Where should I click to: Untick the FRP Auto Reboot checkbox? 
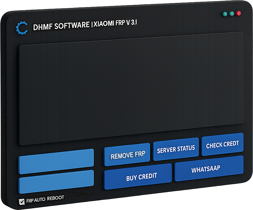coord(21,201)
